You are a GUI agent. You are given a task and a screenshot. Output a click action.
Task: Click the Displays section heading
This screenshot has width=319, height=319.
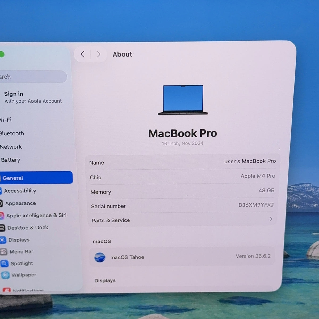pos(105,280)
